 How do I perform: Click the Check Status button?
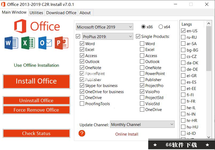36,133
